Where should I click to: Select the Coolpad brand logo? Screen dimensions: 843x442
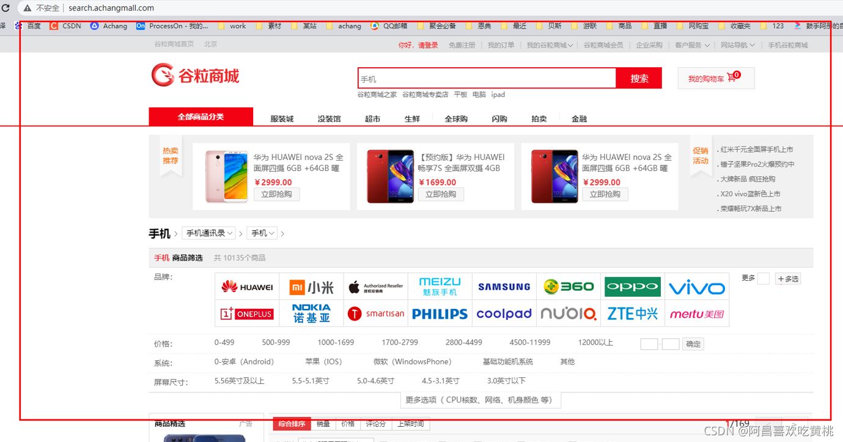[504, 314]
